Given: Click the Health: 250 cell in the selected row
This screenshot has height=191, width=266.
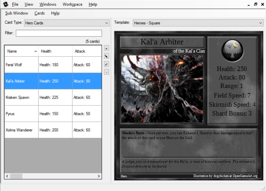Looking at the screenshot, I should tap(55, 81).
